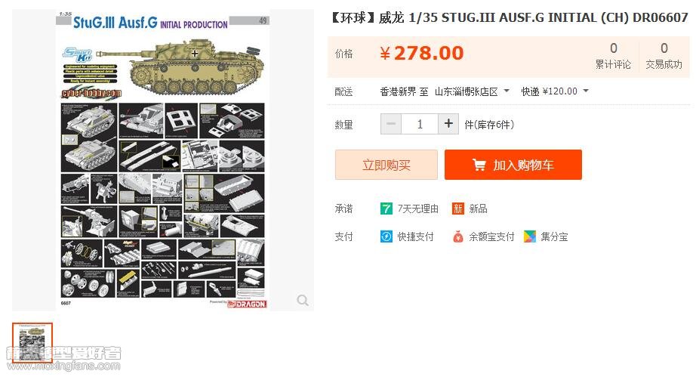
Task: Expand the 山东淄博张店区 destination dropdown
Action: [472, 91]
